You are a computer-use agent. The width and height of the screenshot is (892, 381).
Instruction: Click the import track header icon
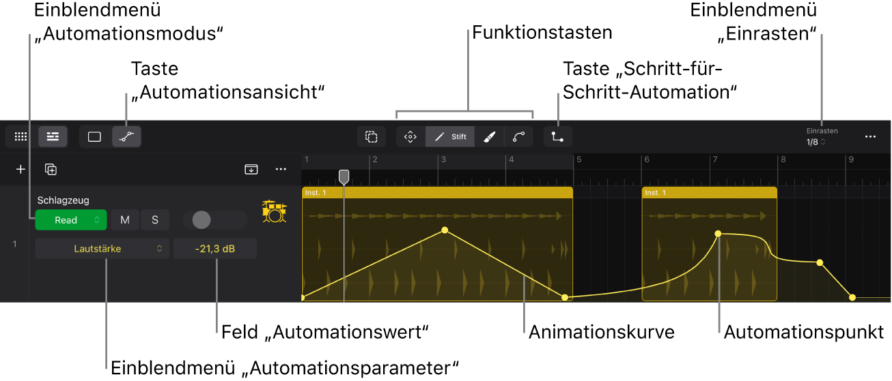251,169
